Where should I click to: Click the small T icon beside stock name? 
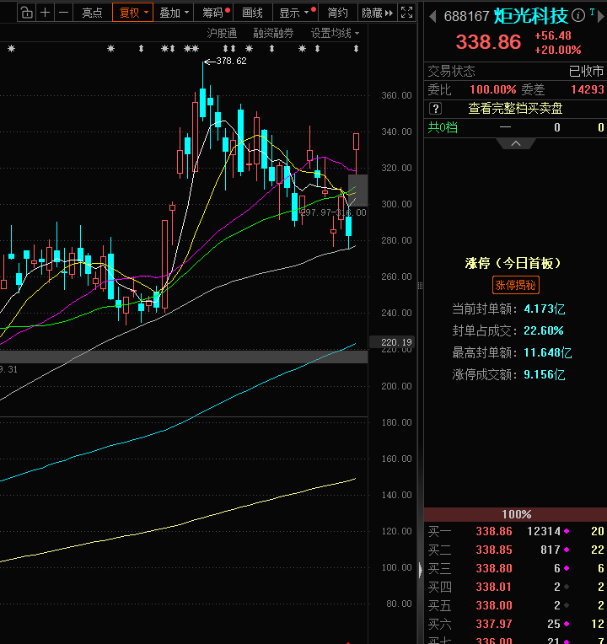tap(592, 13)
